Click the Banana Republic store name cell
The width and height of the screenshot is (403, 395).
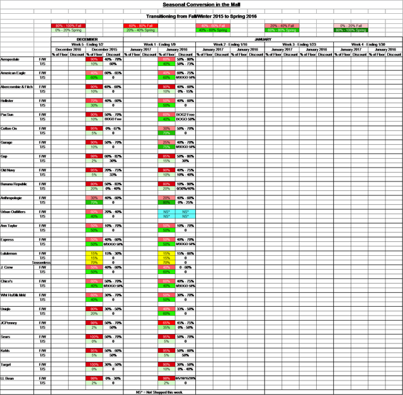(x=17, y=184)
